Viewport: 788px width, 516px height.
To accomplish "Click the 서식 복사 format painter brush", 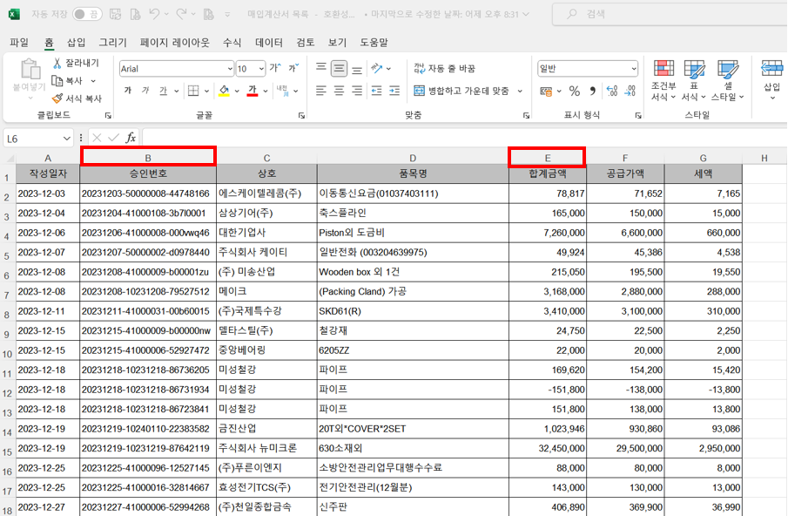I will pos(57,98).
